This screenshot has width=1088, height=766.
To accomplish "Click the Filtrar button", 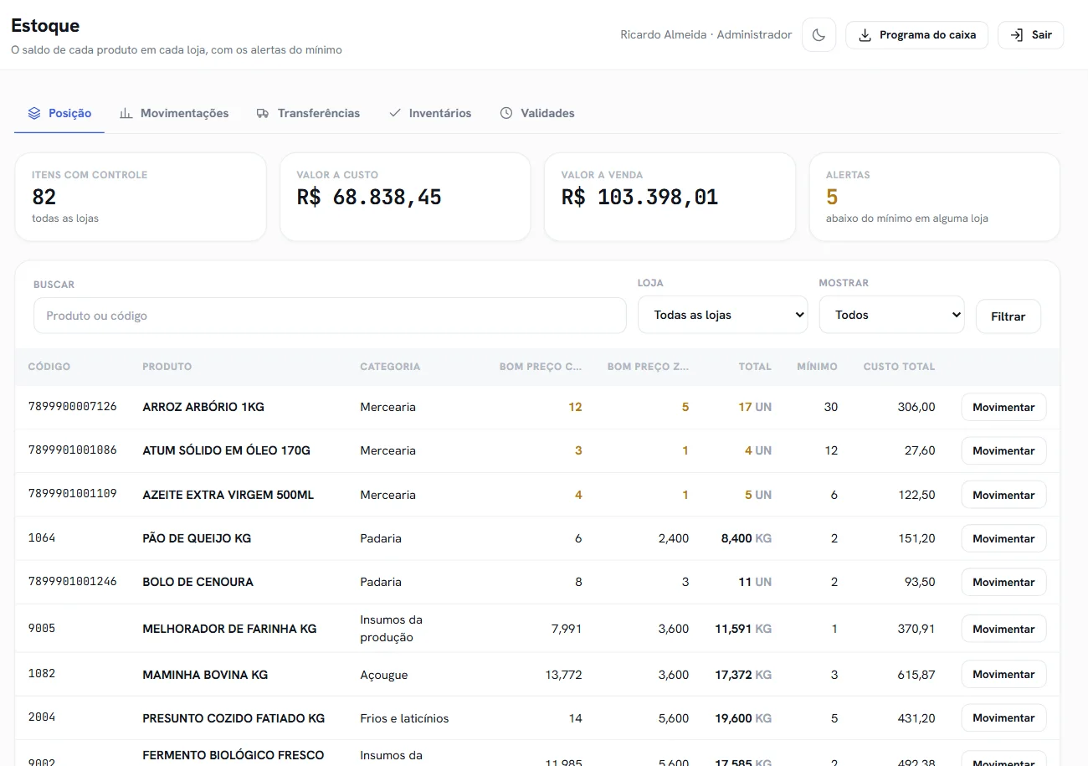I will point(1008,316).
